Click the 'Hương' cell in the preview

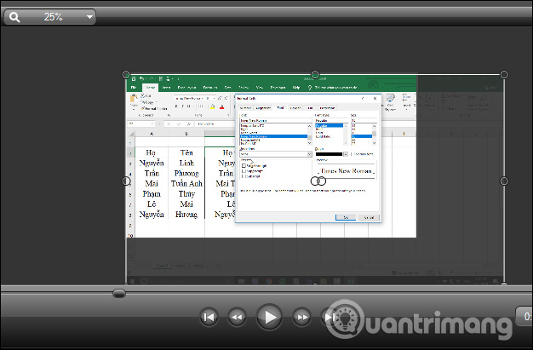186,215
